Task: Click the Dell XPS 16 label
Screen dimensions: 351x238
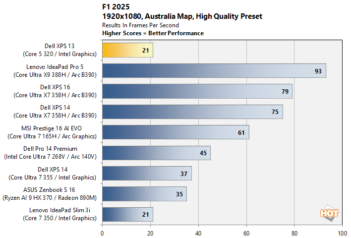Action: click(x=55, y=91)
